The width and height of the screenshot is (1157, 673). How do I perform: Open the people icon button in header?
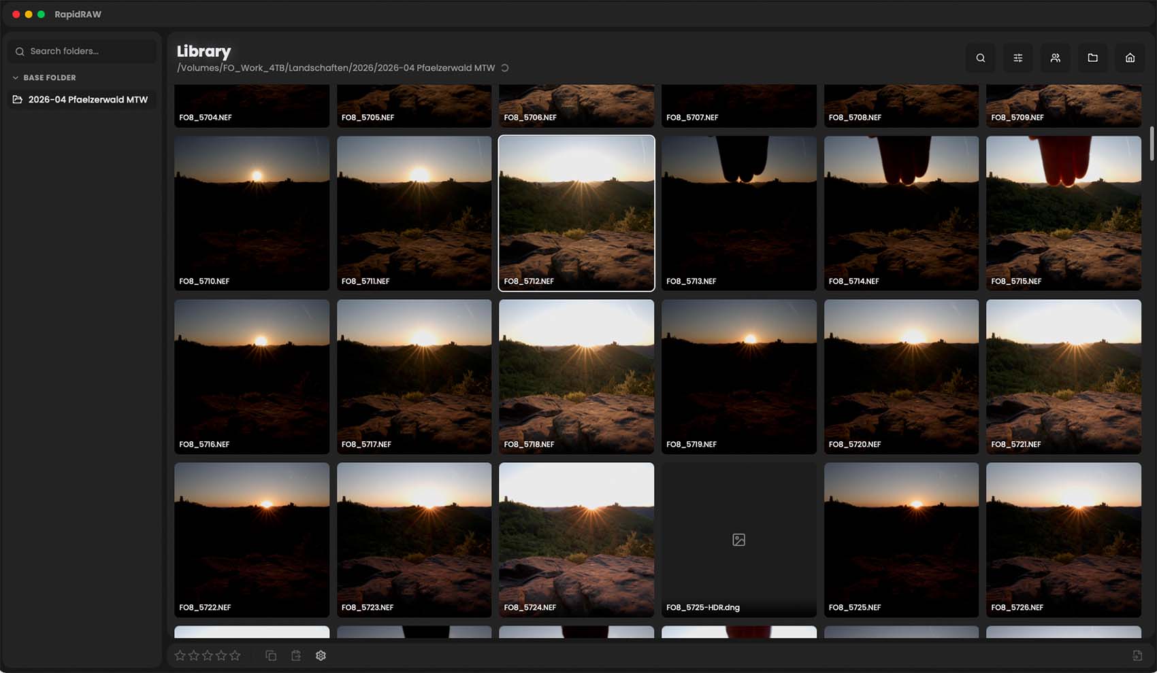(1055, 58)
